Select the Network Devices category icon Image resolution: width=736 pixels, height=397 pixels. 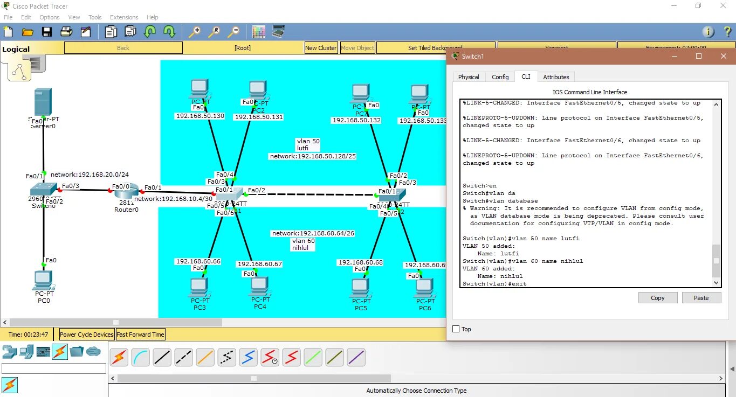[9, 352]
